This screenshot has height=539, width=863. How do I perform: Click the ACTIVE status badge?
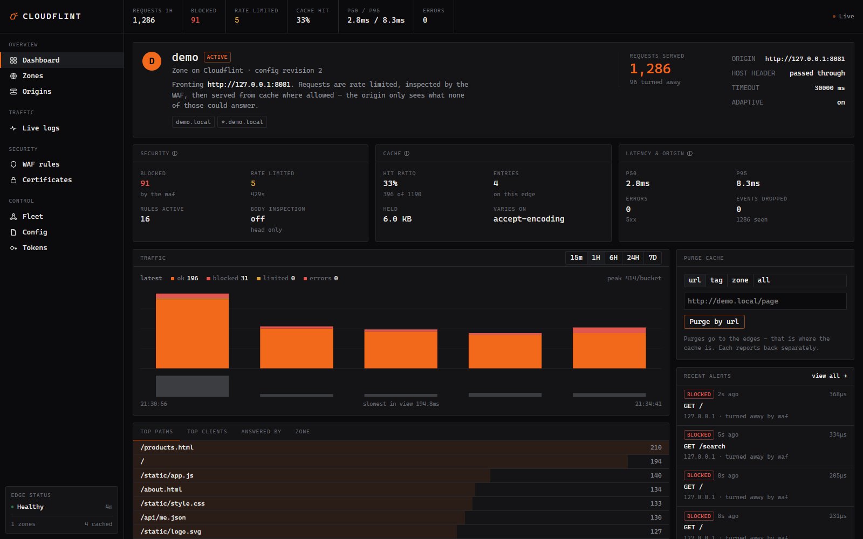(x=217, y=57)
